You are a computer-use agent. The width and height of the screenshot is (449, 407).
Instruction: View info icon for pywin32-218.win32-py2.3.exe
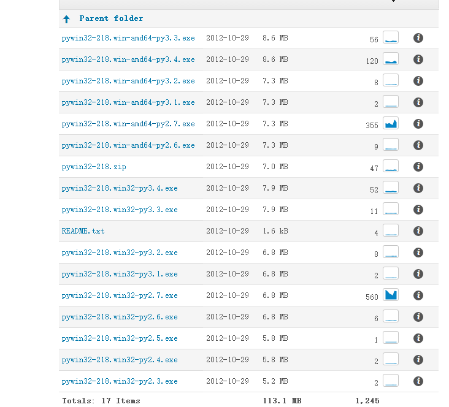(418, 381)
